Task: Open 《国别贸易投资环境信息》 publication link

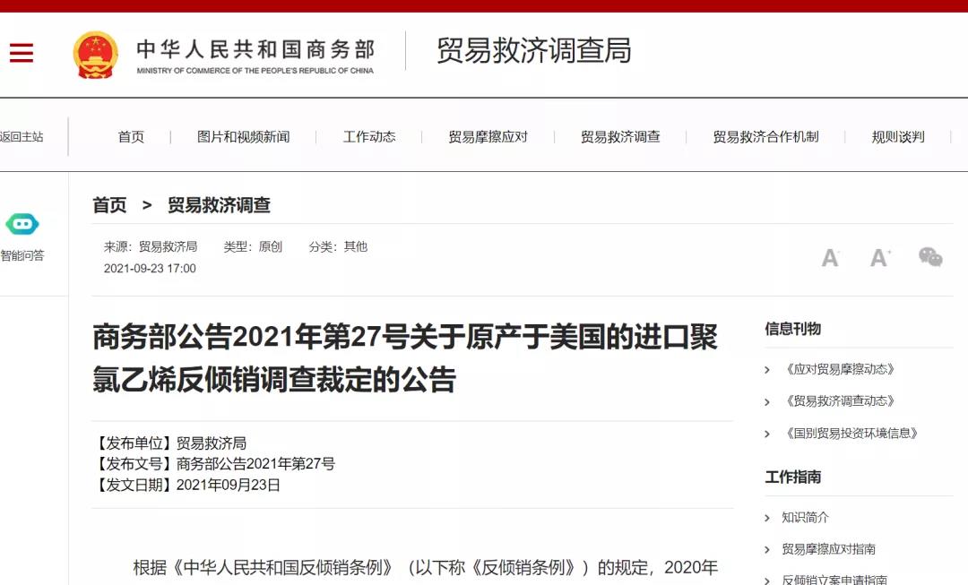Action: click(x=852, y=434)
